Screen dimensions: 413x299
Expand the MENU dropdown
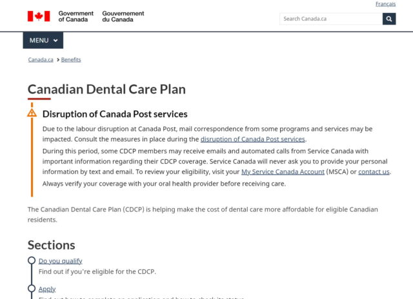[43, 40]
